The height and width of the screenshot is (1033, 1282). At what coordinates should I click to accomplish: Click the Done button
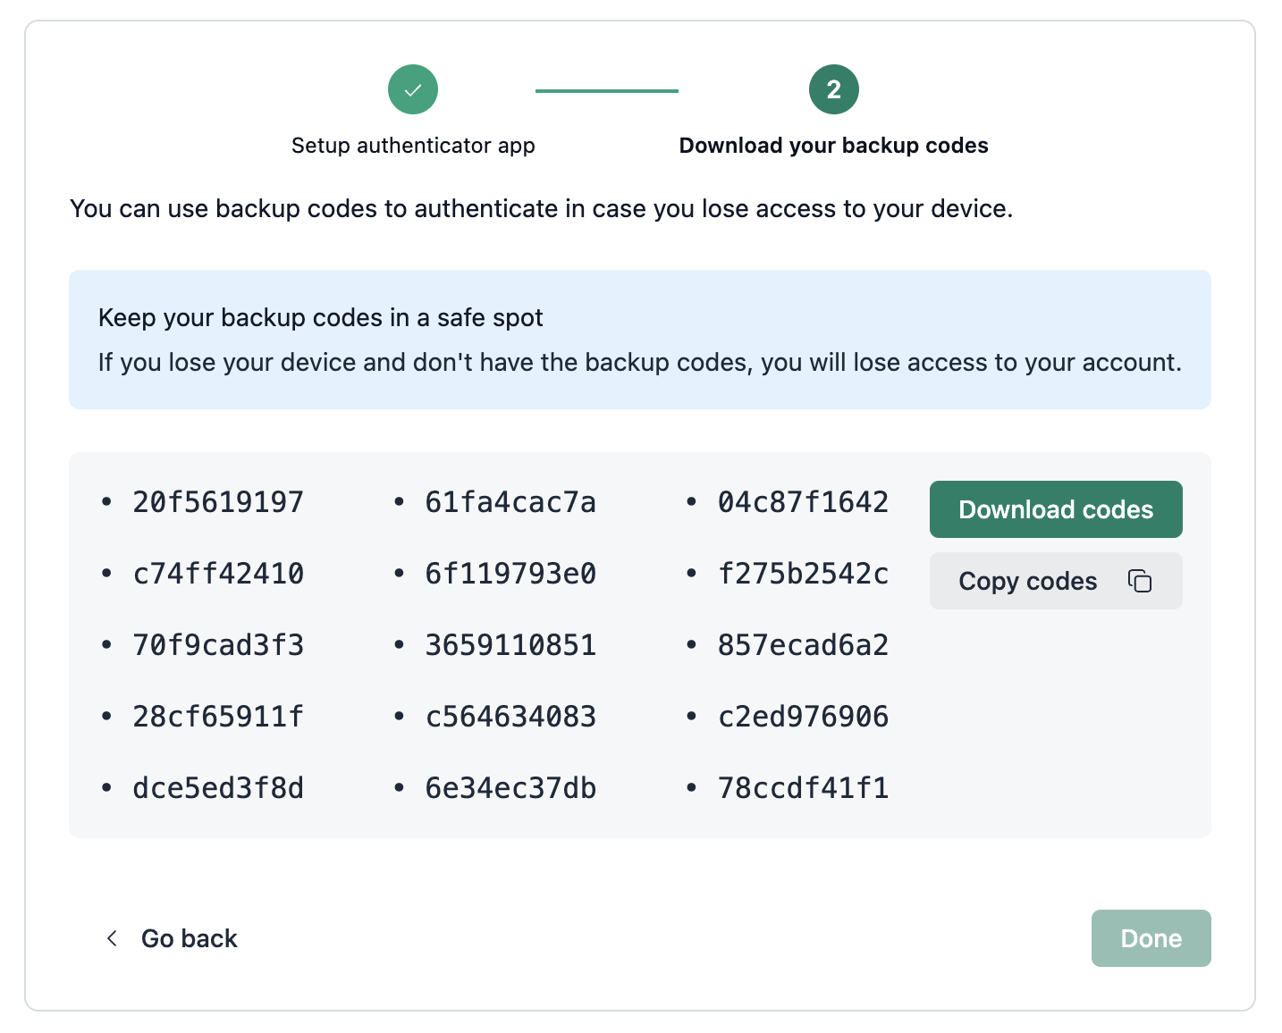coord(1150,938)
